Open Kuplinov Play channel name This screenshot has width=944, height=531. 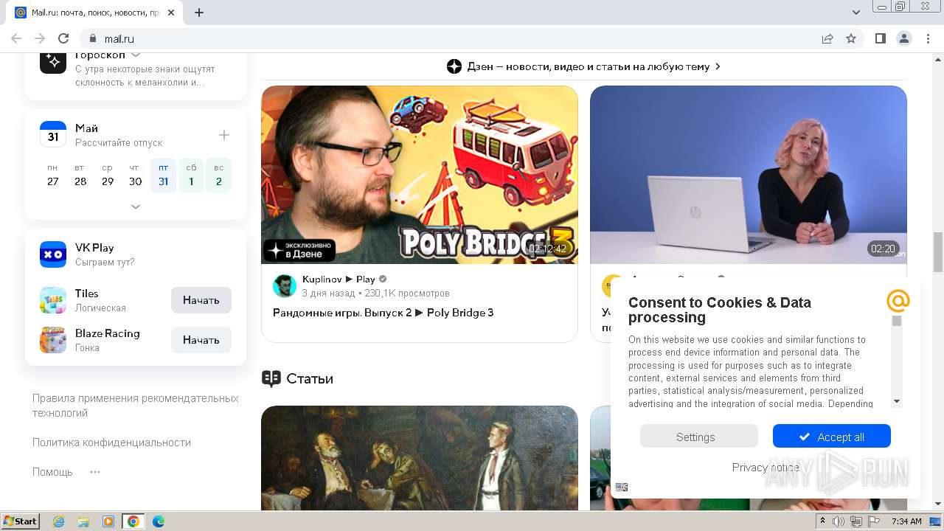(339, 280)
